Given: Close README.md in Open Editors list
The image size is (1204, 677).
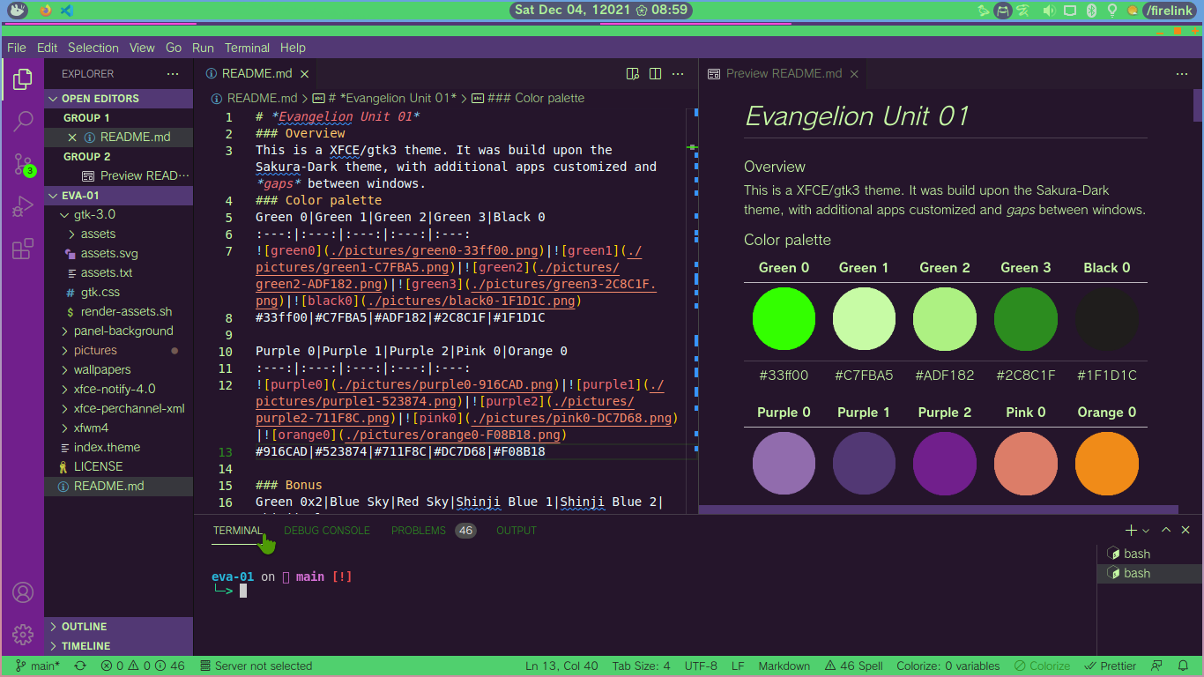Looking at the screenshot, I should pos(72,138).
